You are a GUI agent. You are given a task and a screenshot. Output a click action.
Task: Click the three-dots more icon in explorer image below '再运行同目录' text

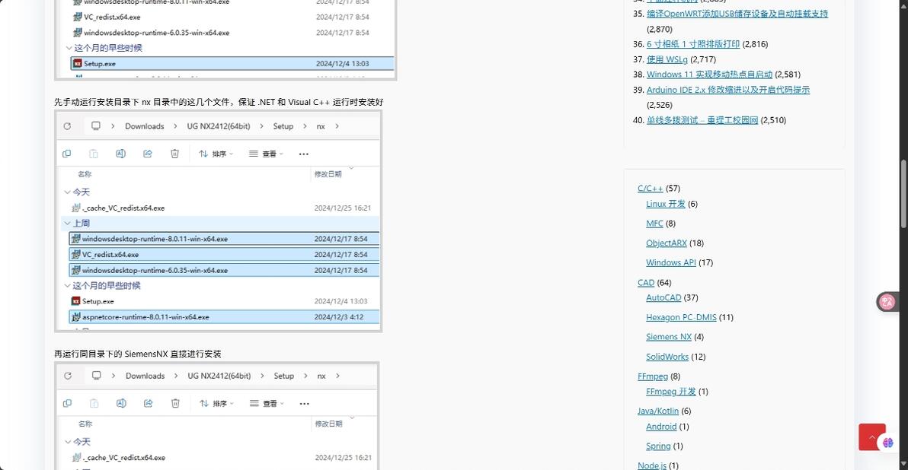(304, 404)
